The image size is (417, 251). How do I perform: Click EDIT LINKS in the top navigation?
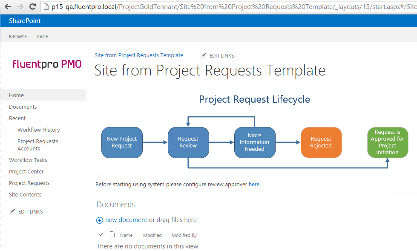[x=221, y=56]
